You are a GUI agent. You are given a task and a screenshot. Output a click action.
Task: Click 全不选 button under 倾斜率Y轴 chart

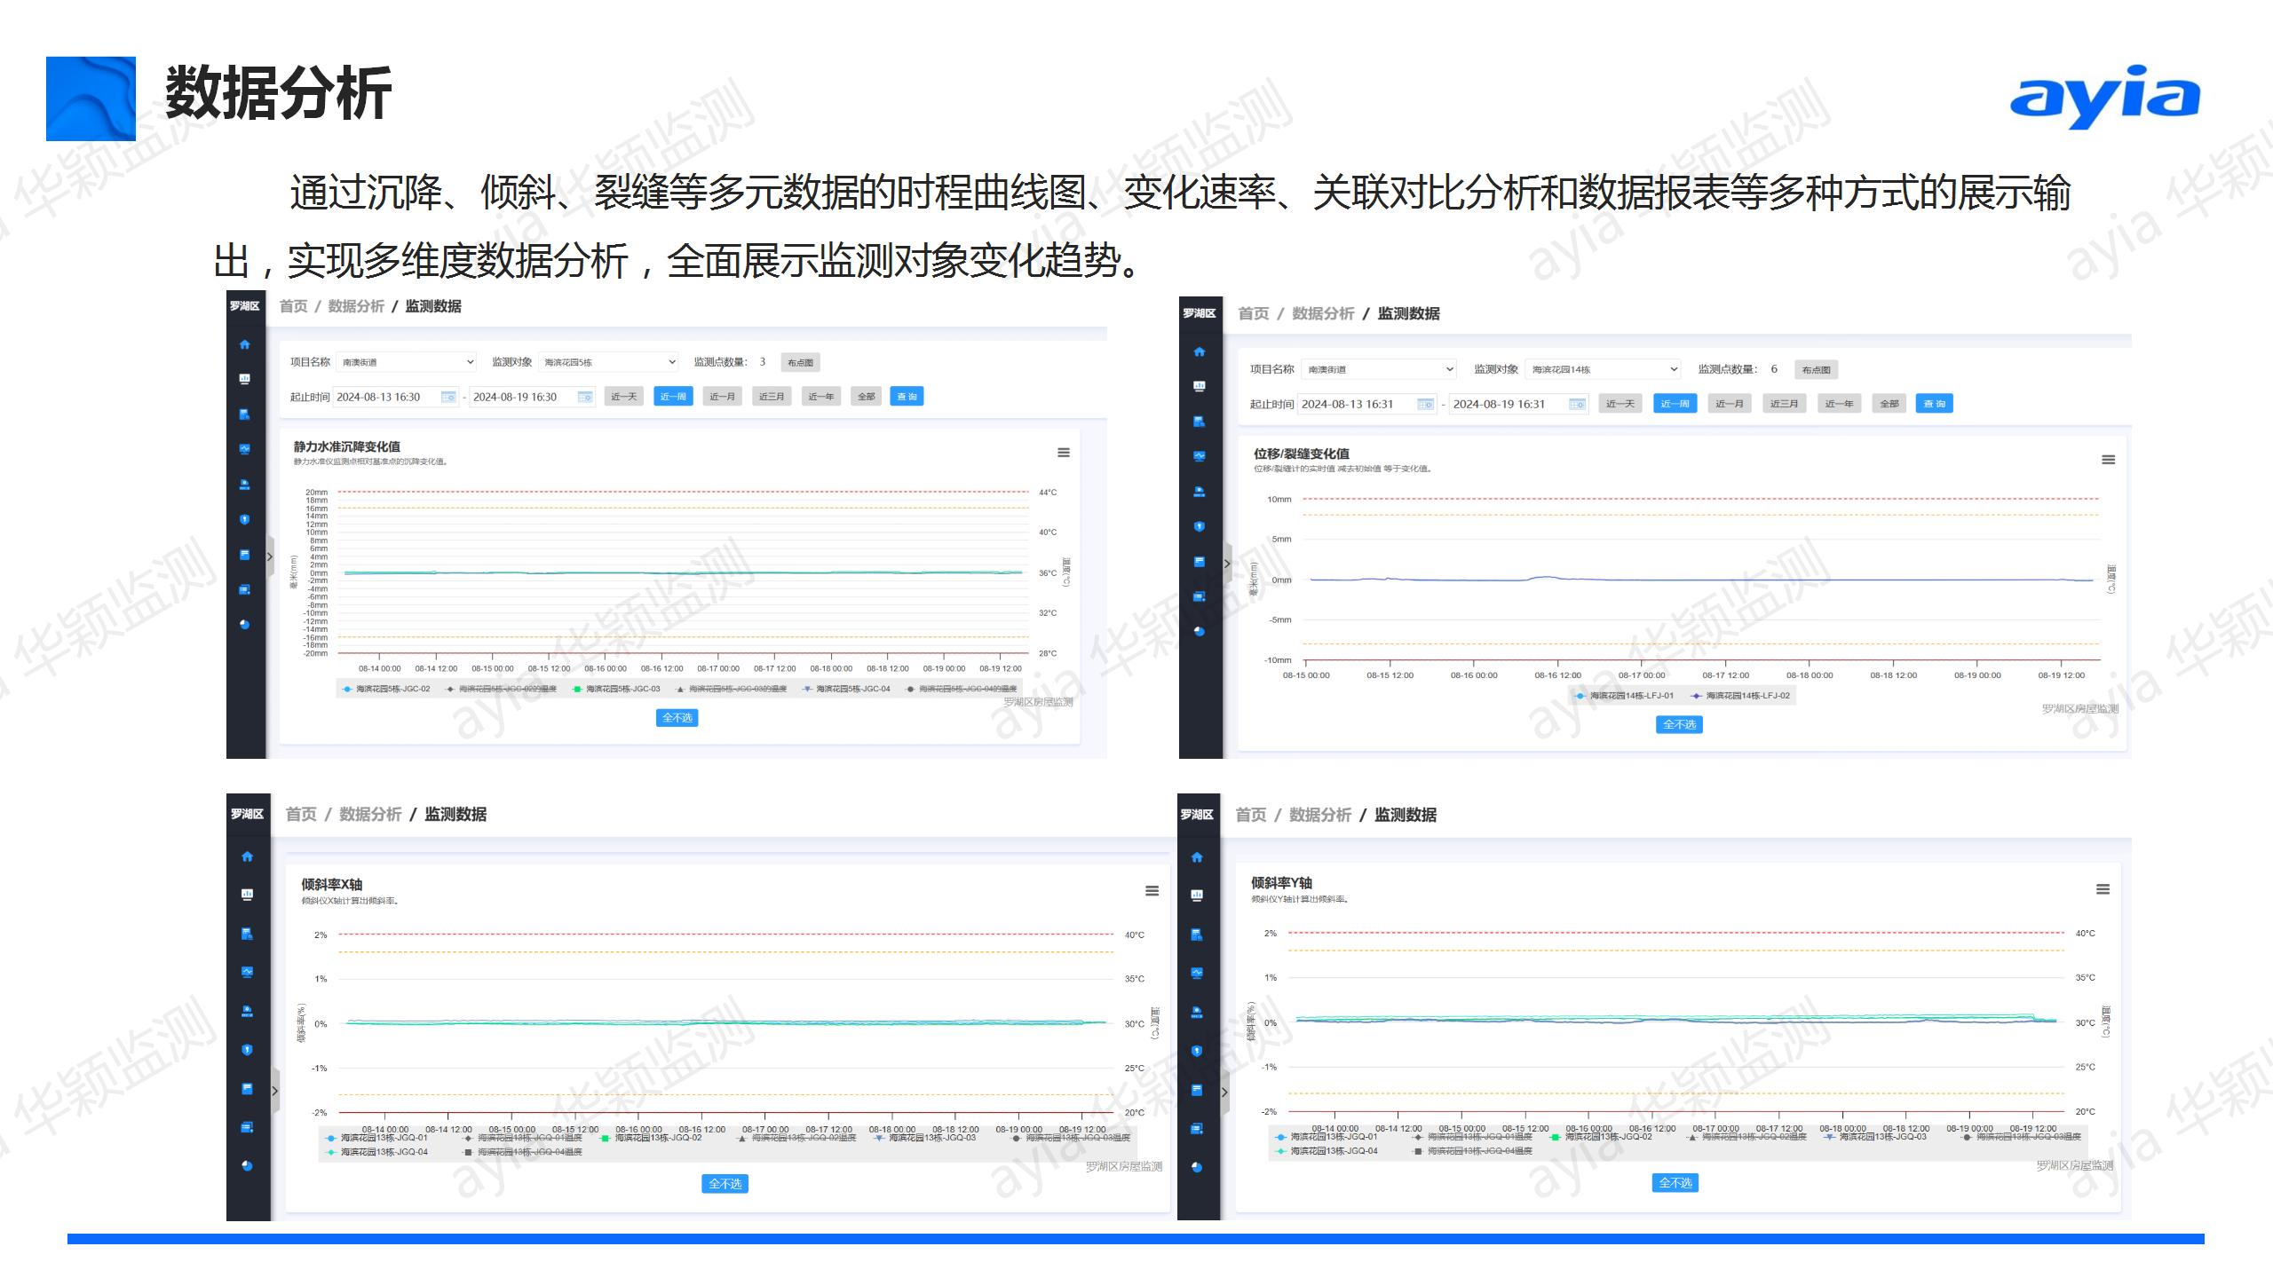[x=1675, y=1183]
